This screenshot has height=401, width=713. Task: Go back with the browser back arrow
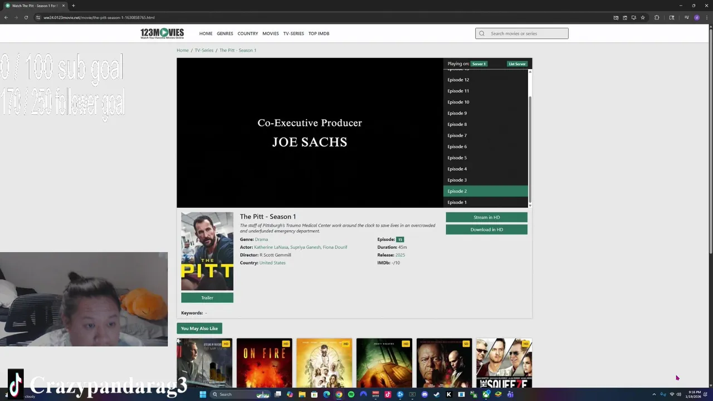[6, 17]
